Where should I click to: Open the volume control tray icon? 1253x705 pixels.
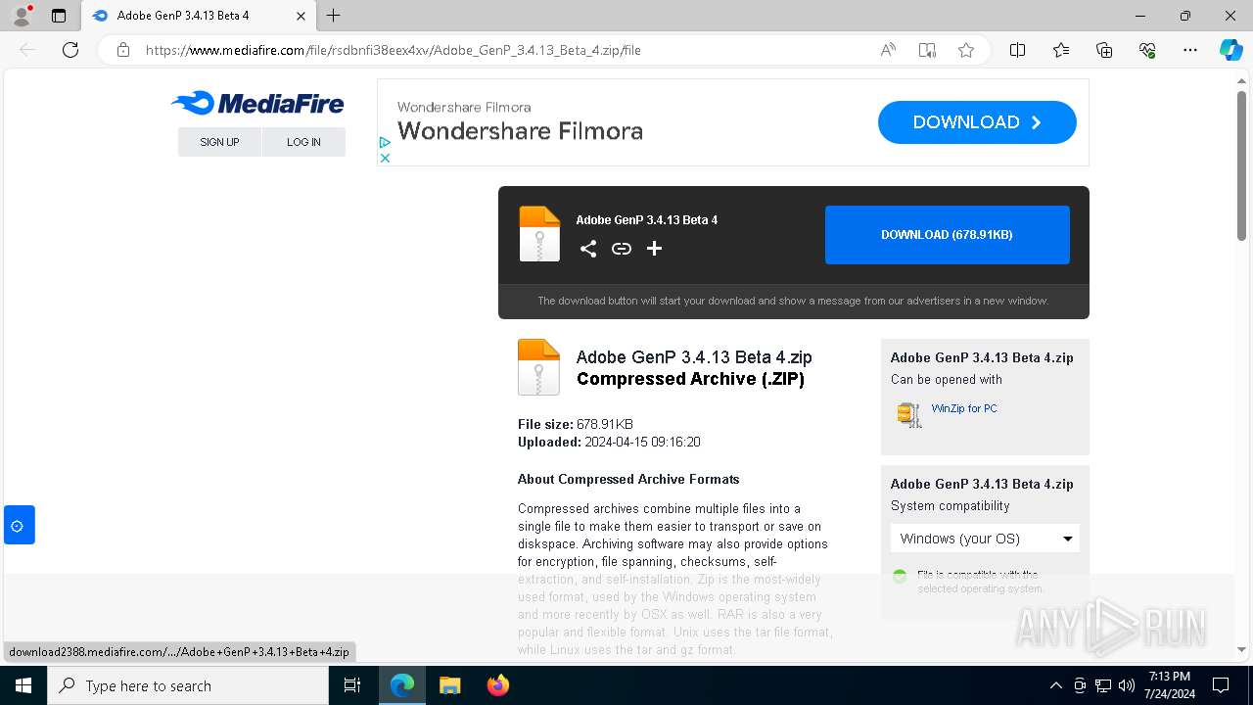pos(1127,685)
